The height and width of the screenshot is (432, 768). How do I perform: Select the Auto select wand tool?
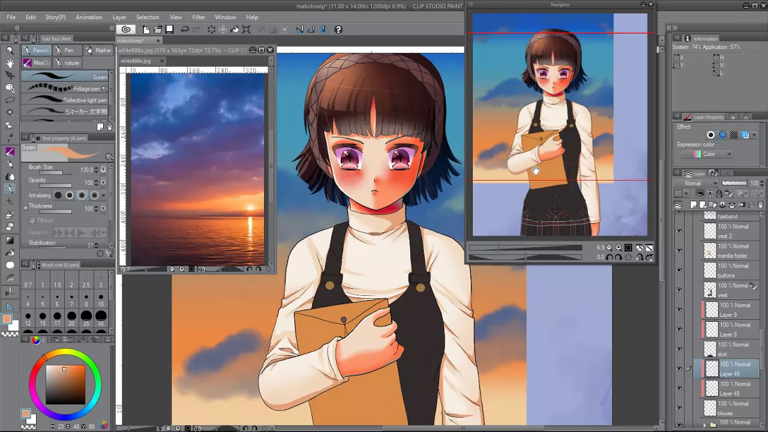coord(10,113)
